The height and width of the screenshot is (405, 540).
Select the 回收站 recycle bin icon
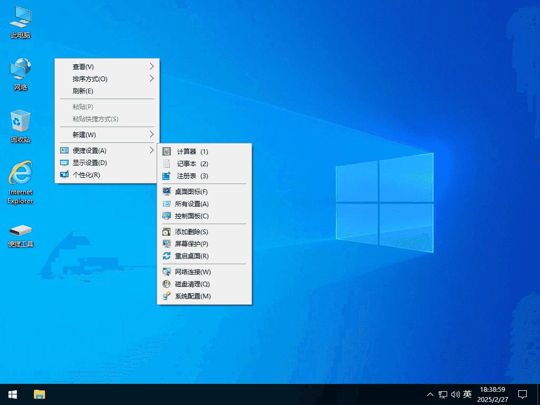(x=21, y=126)
